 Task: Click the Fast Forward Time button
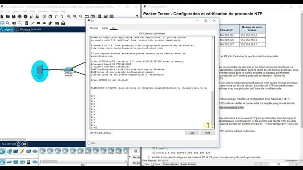tap(25, 144)
